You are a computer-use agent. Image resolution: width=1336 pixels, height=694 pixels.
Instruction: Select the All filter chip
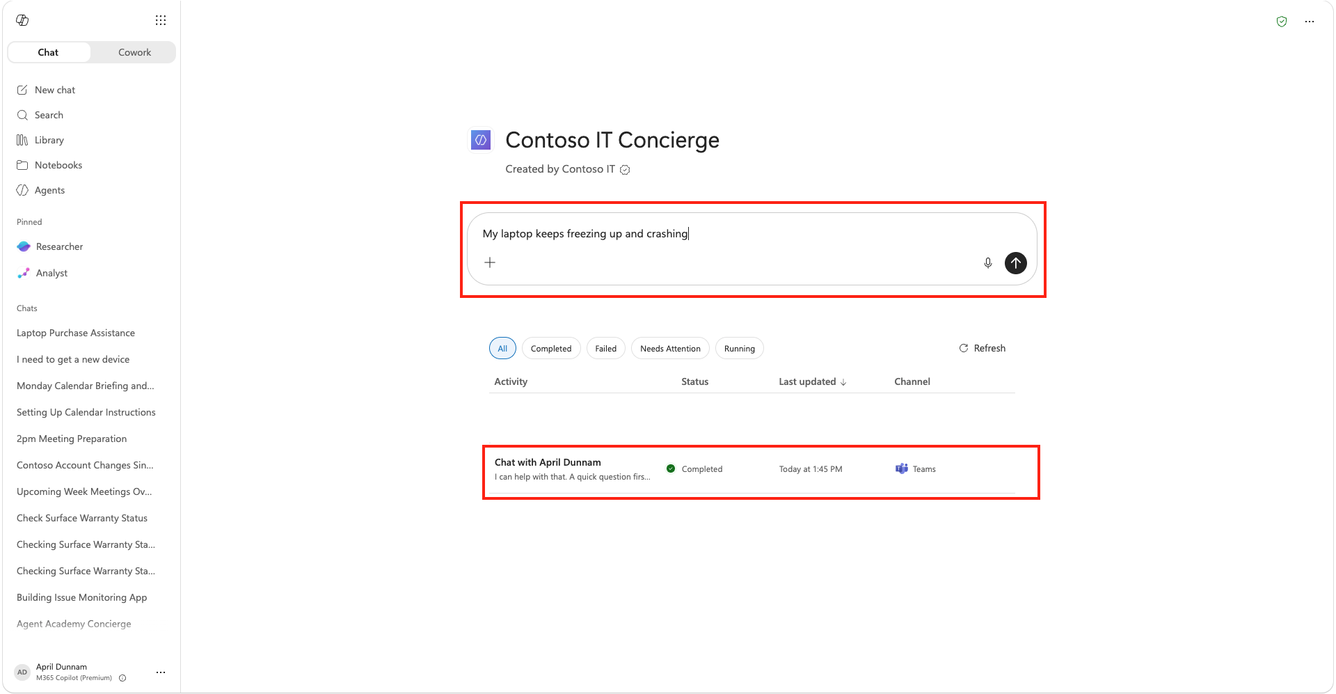pos(502,349)
